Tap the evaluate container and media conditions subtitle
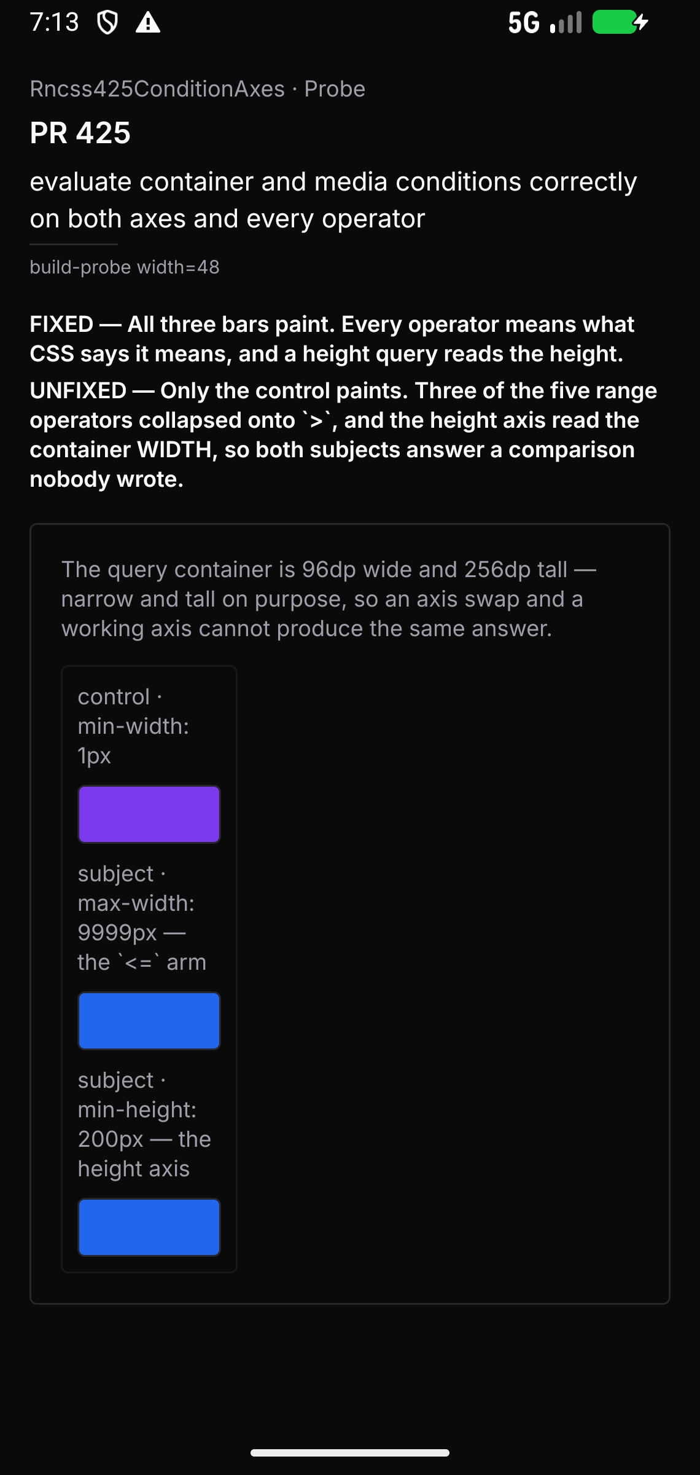This screenshot has height=1475, width=700. (333, 200)
